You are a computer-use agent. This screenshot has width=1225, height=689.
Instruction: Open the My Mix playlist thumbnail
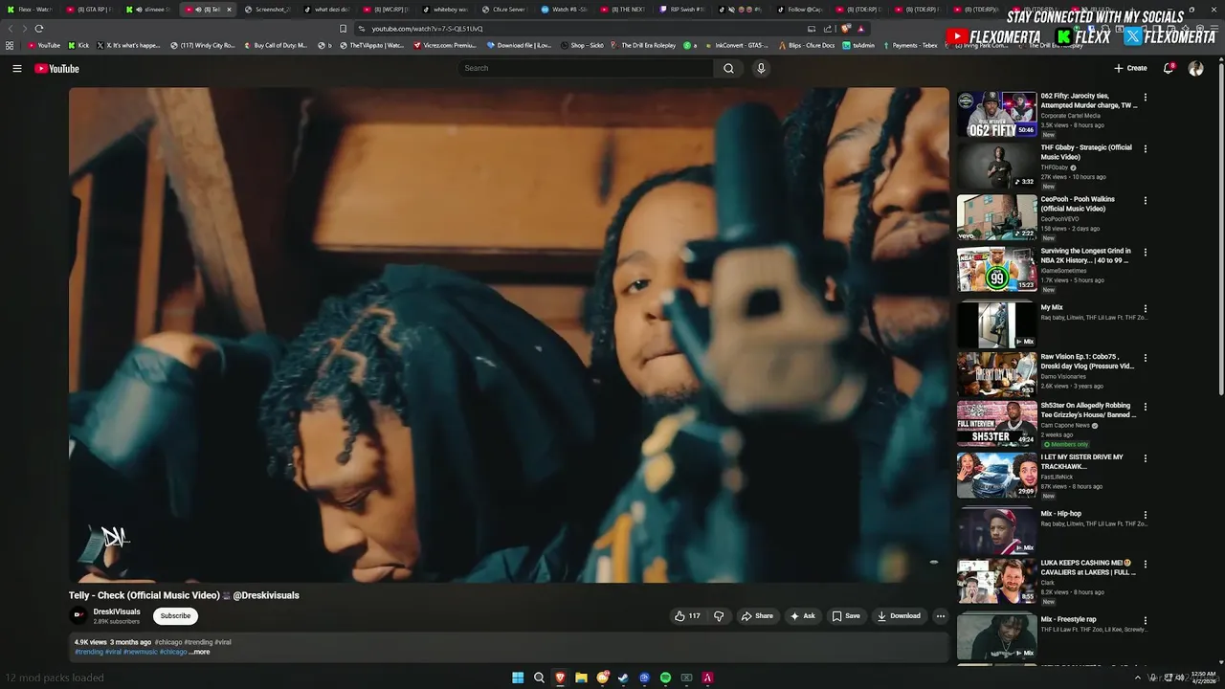click(x=996, y=325)
